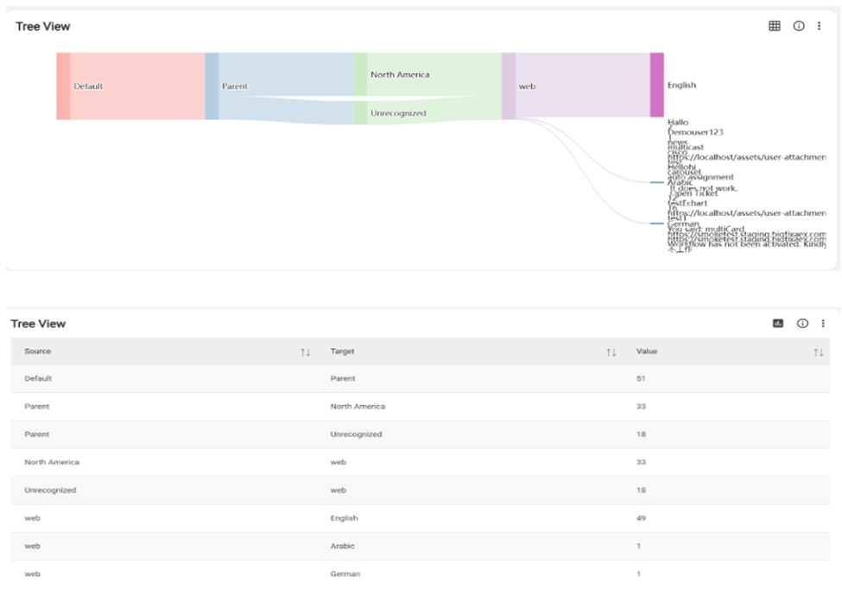
Task: Click the Parent node in the Sankey chart
Action: 212,85
